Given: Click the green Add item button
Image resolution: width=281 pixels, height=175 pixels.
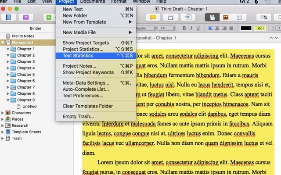Looking at the screenshot, I should pos(49,17).
